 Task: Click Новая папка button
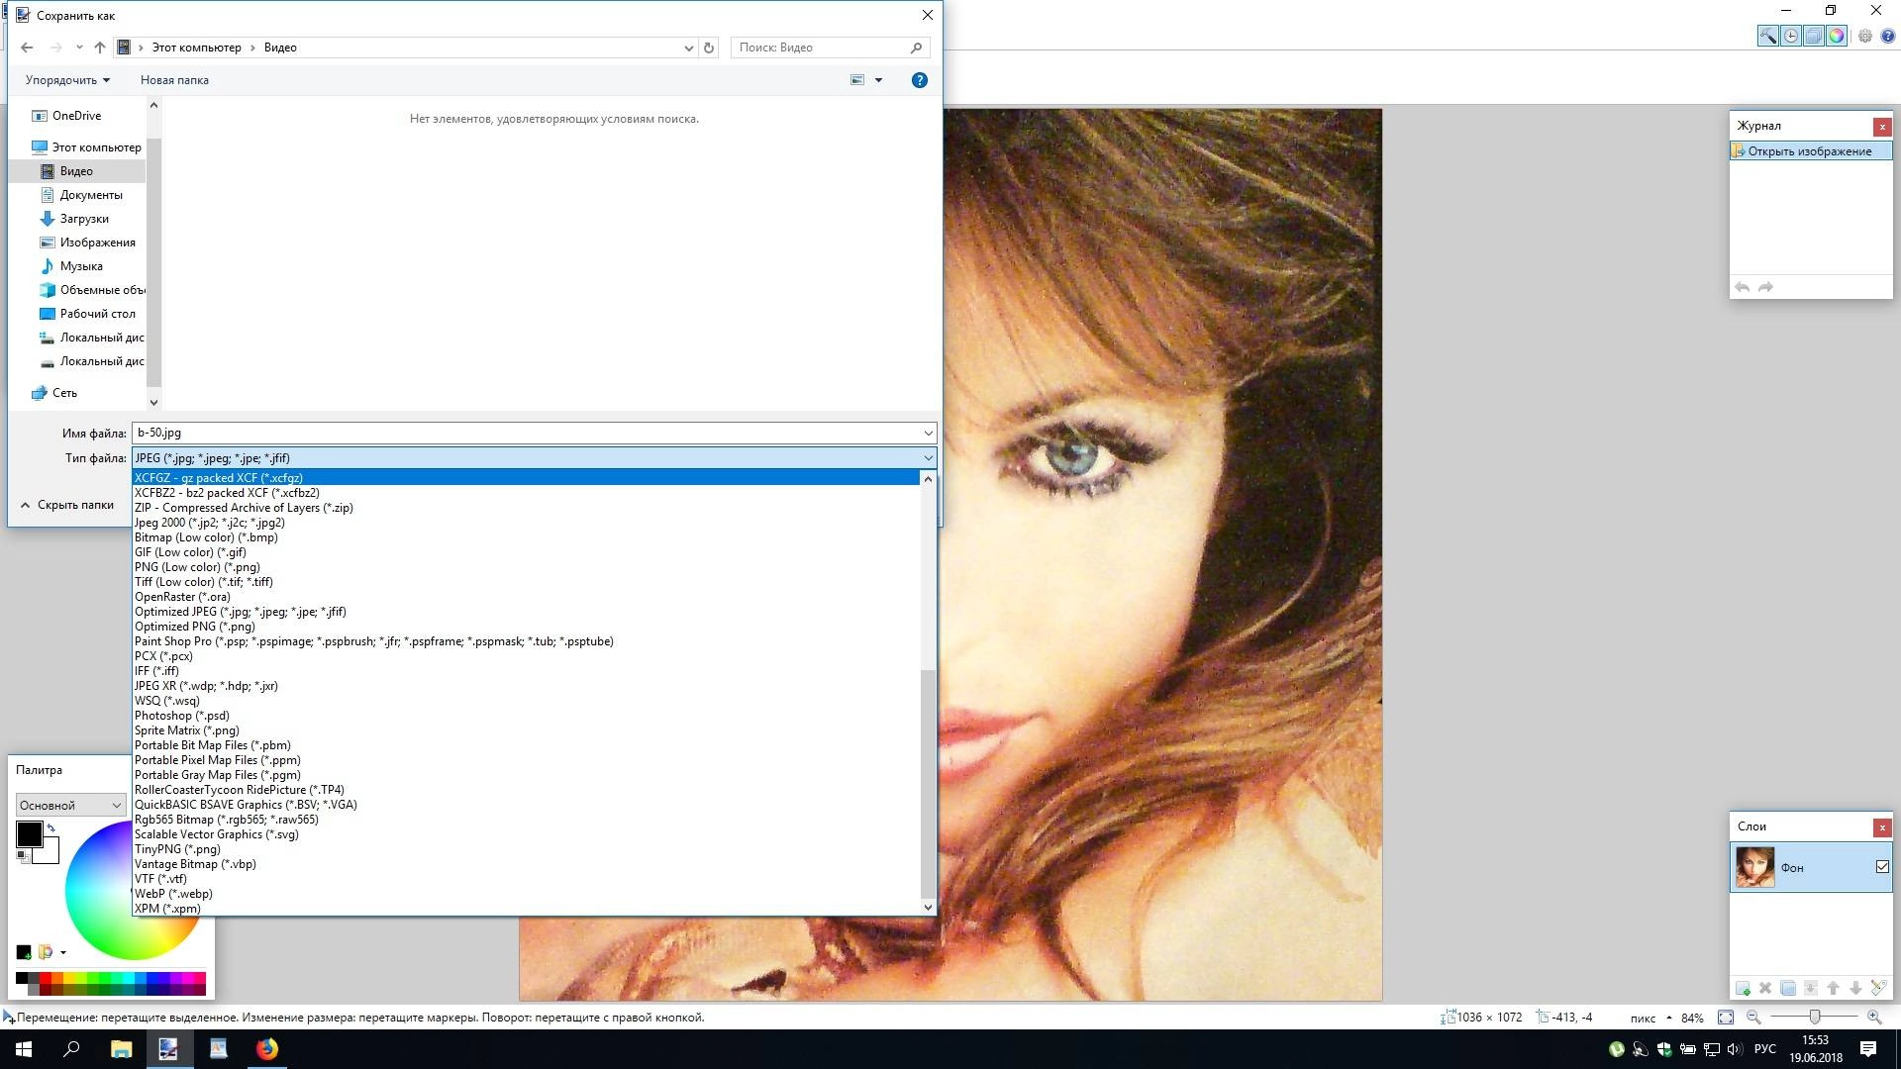174,80
